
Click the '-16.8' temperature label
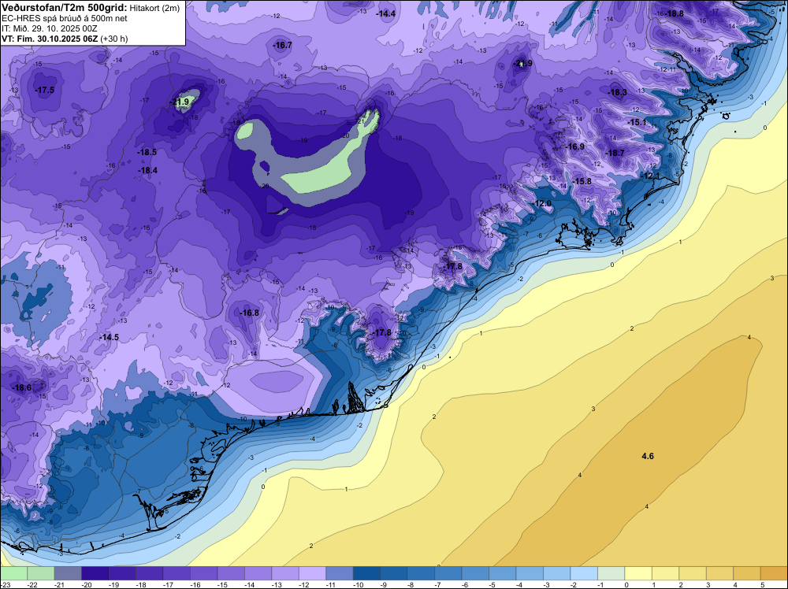click(x=249, y=313)
